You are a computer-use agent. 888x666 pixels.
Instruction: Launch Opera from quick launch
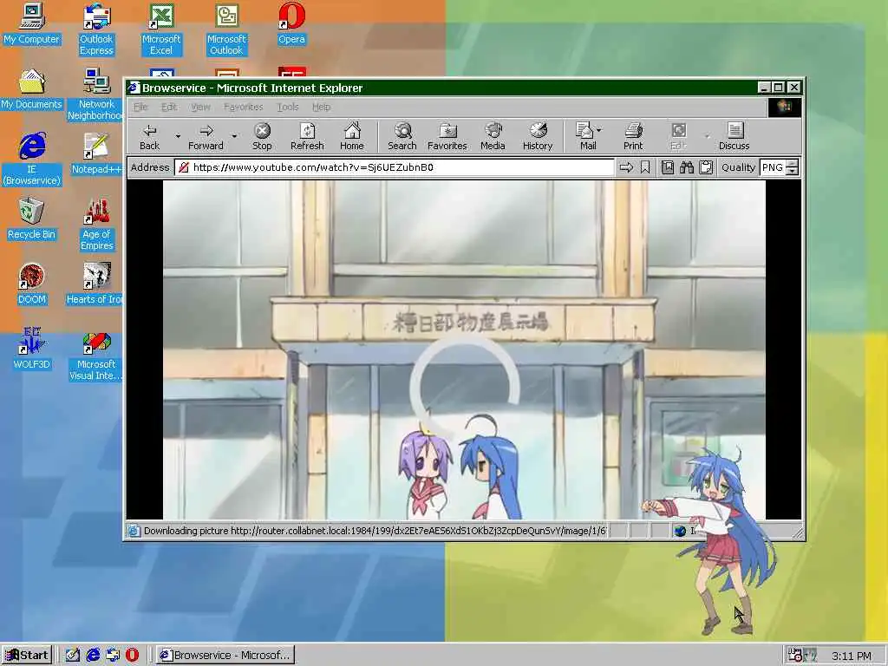(x=132, y=656)
